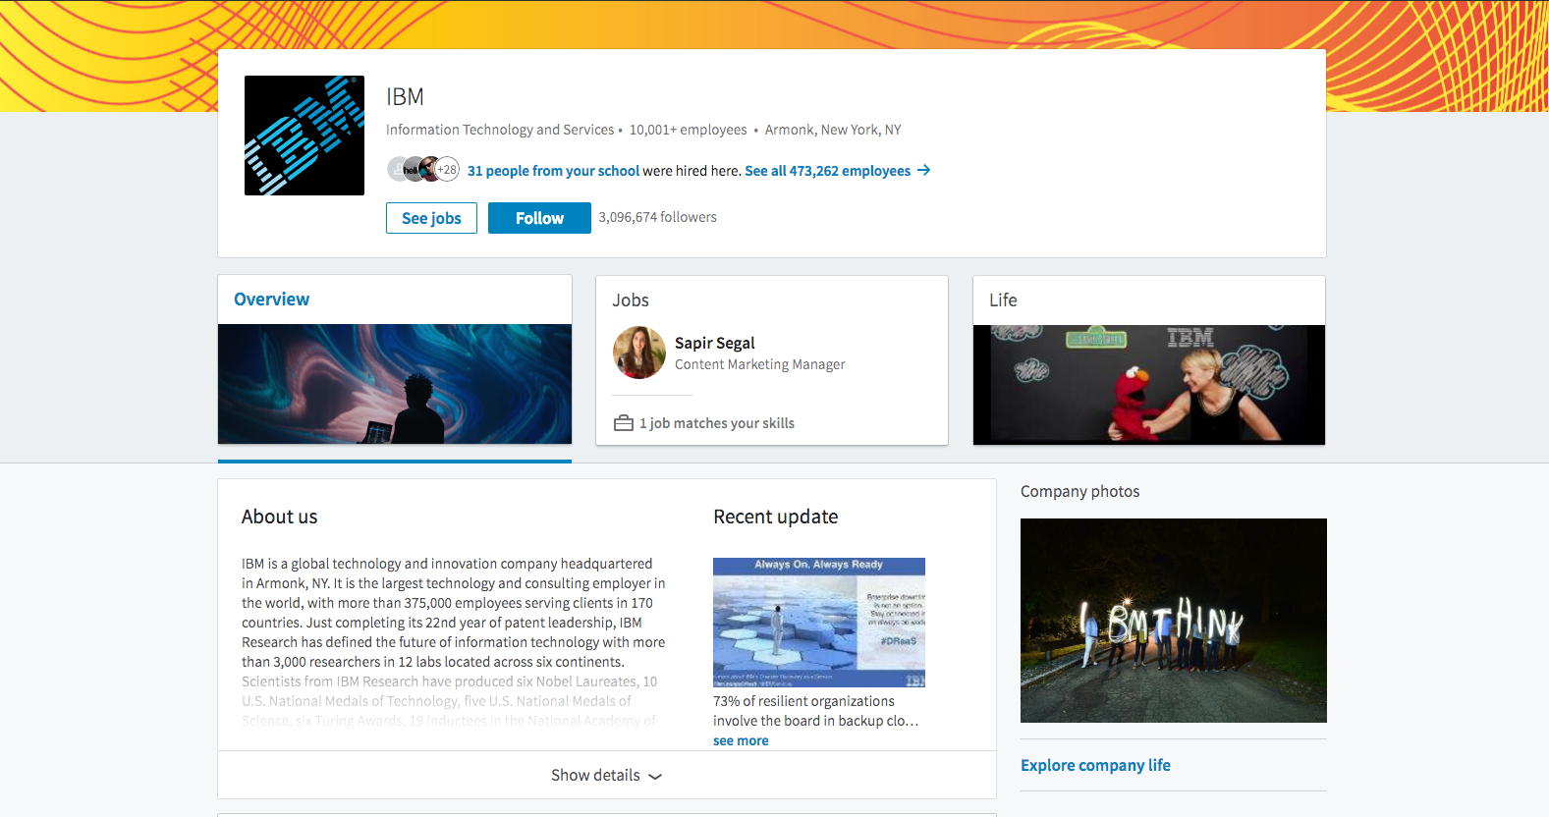
Task: Click the Company photos heading
Action: [1080, 491]
